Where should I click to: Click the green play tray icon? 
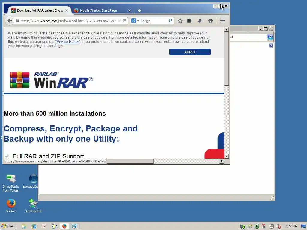[257, 226]
